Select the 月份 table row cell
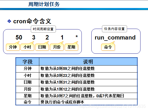 [27, 89]
